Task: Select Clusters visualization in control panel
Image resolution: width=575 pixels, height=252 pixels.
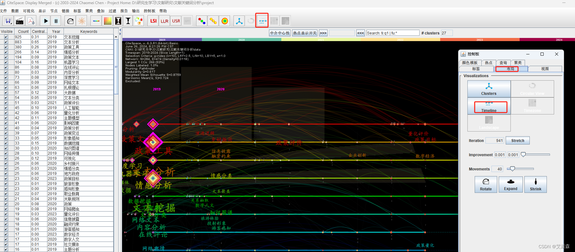Action: click(x=489, y=89)
